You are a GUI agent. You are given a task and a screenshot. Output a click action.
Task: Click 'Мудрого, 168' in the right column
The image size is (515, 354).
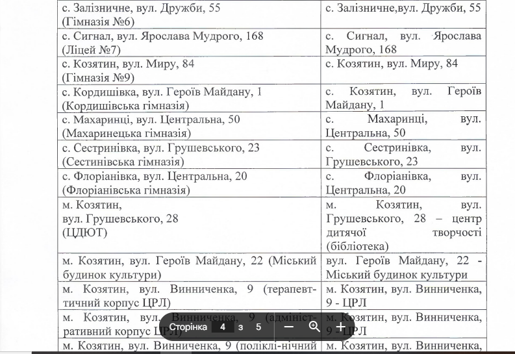click(361, 49)
